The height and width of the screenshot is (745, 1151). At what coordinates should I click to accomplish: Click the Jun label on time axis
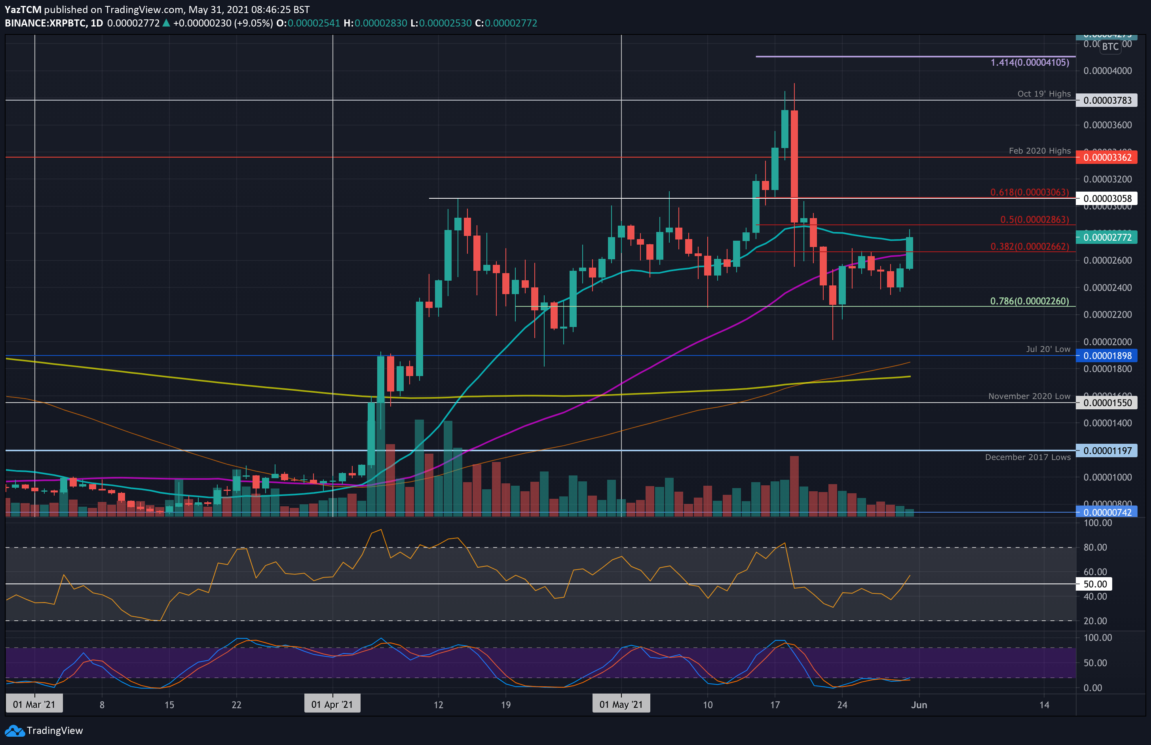point(919,705)
